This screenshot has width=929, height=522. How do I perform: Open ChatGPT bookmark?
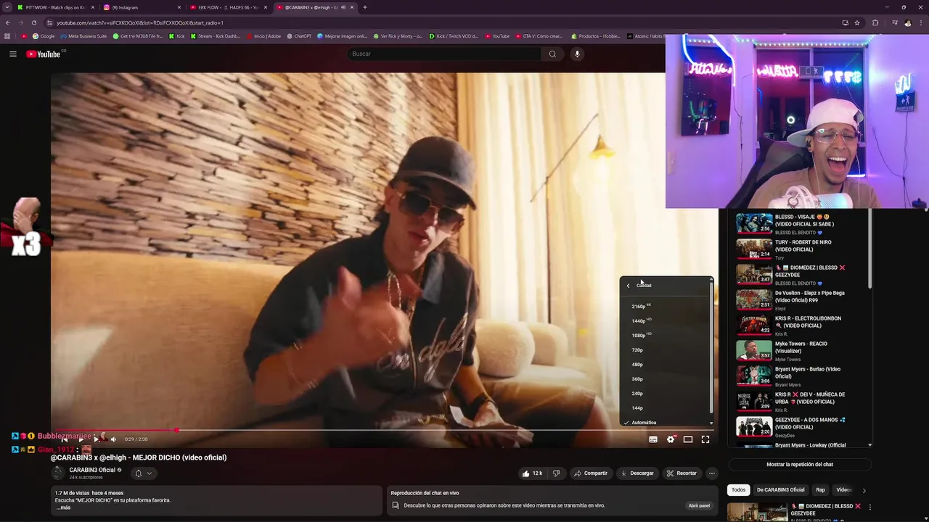click(x=298, y=36)
